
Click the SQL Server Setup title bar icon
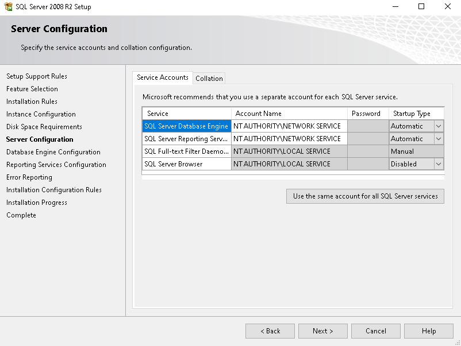pyautogui.click(x=8, y=6)
